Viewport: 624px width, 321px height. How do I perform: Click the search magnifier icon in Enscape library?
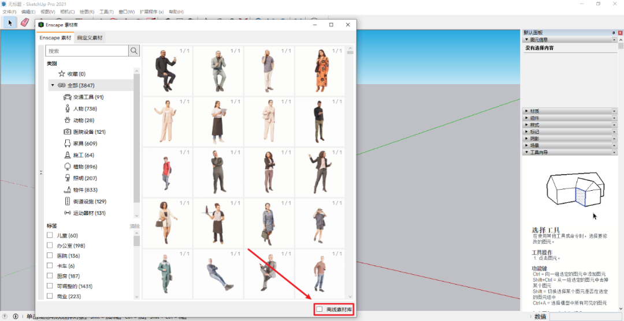click(134, 51)
